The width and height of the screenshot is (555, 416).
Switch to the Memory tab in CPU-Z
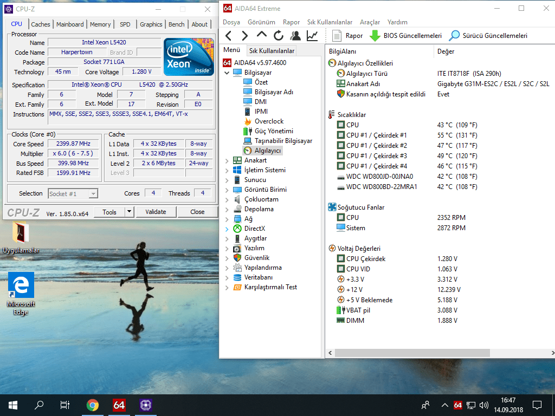point(100,24)
